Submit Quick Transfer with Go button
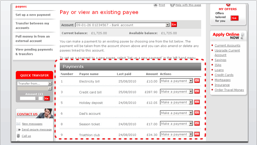This screenshot has height=145, width=257. coord(47,98)
